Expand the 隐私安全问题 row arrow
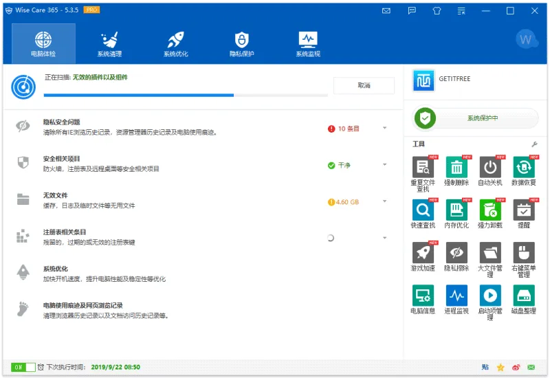The width and height of the screenshot is (550, 378). coord(385,128)
